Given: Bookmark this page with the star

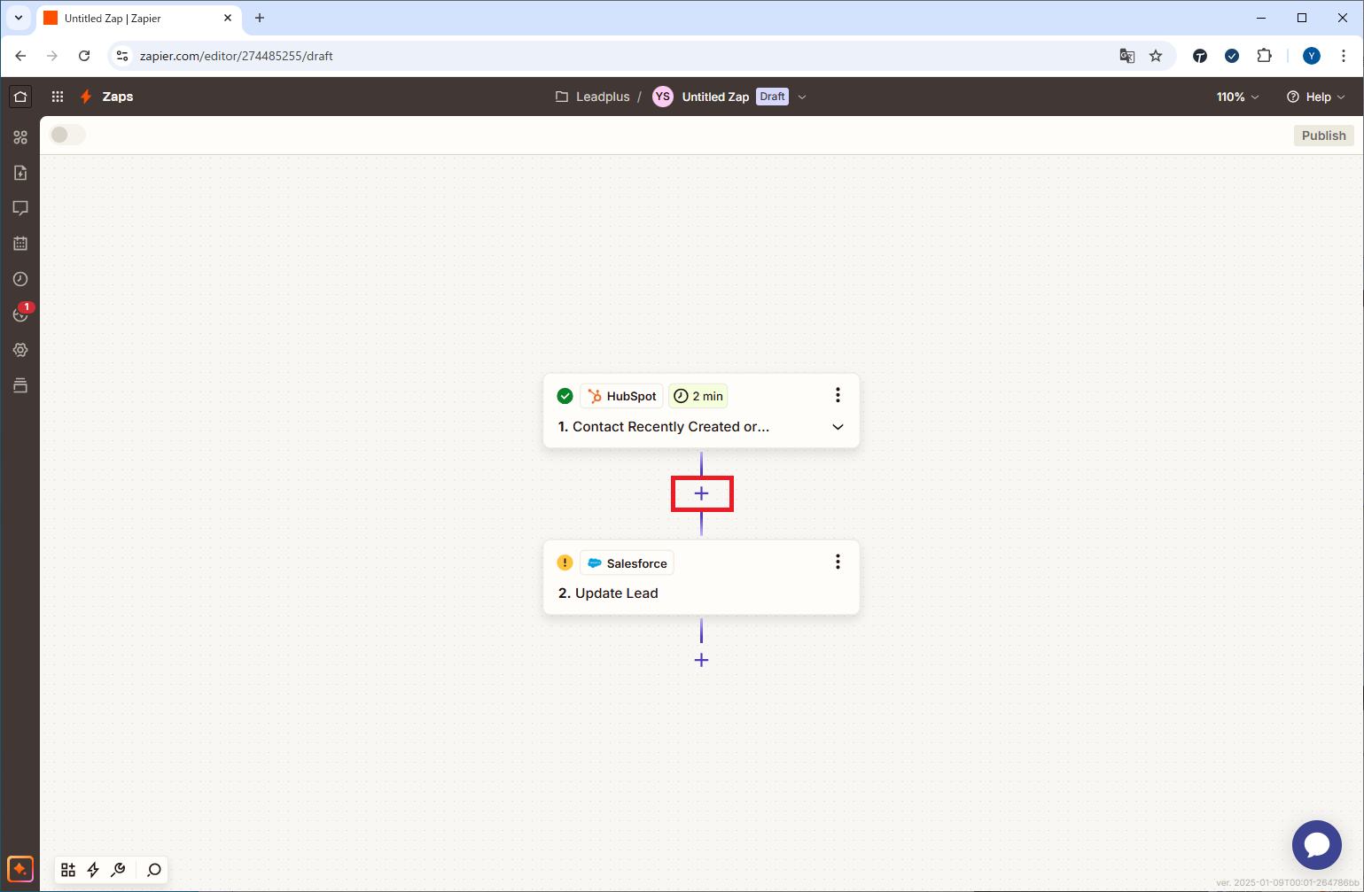Looking at the screenshot, I should (1156, 56).
